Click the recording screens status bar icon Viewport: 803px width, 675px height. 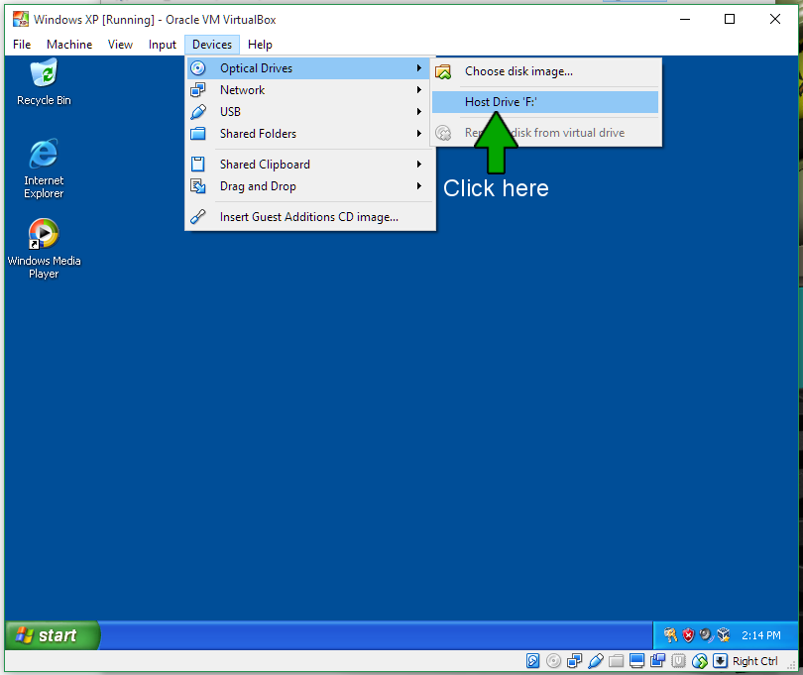pyautogui.click(x=657, y=661)
